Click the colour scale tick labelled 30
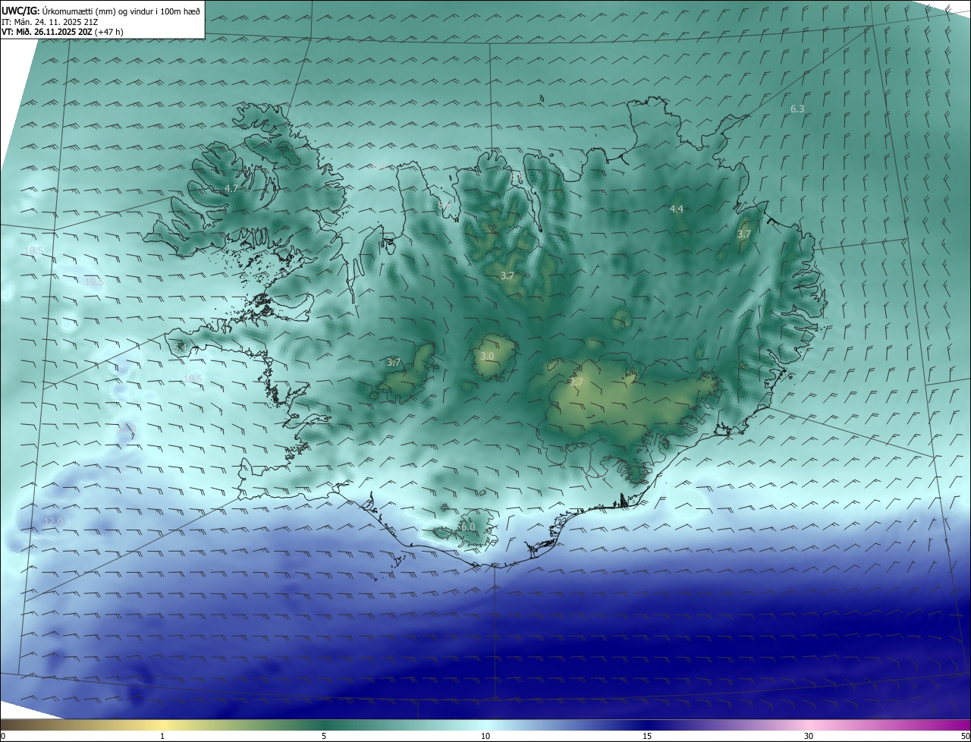971x742 pixels. click(809, 736)
